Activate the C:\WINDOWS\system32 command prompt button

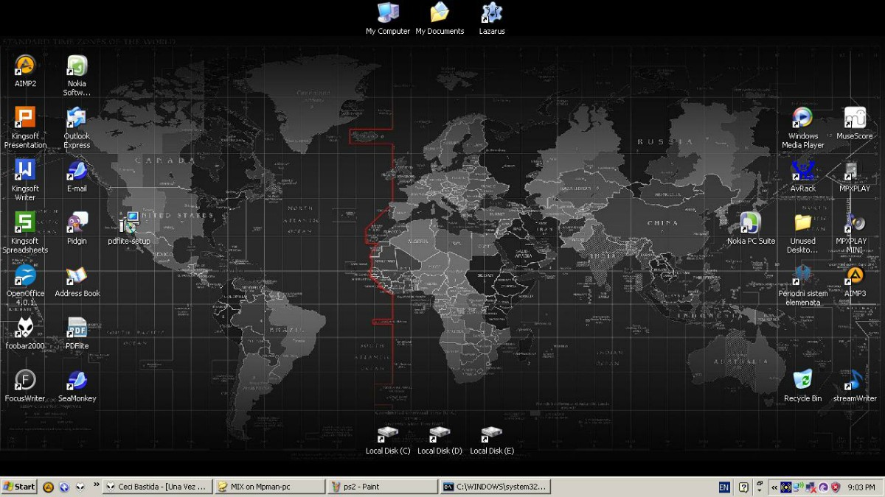494,487
